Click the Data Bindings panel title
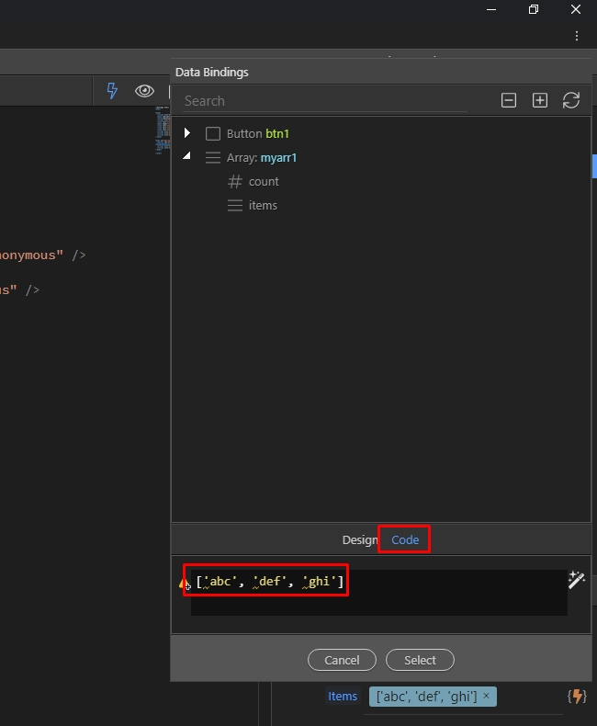 coord(212,73)
